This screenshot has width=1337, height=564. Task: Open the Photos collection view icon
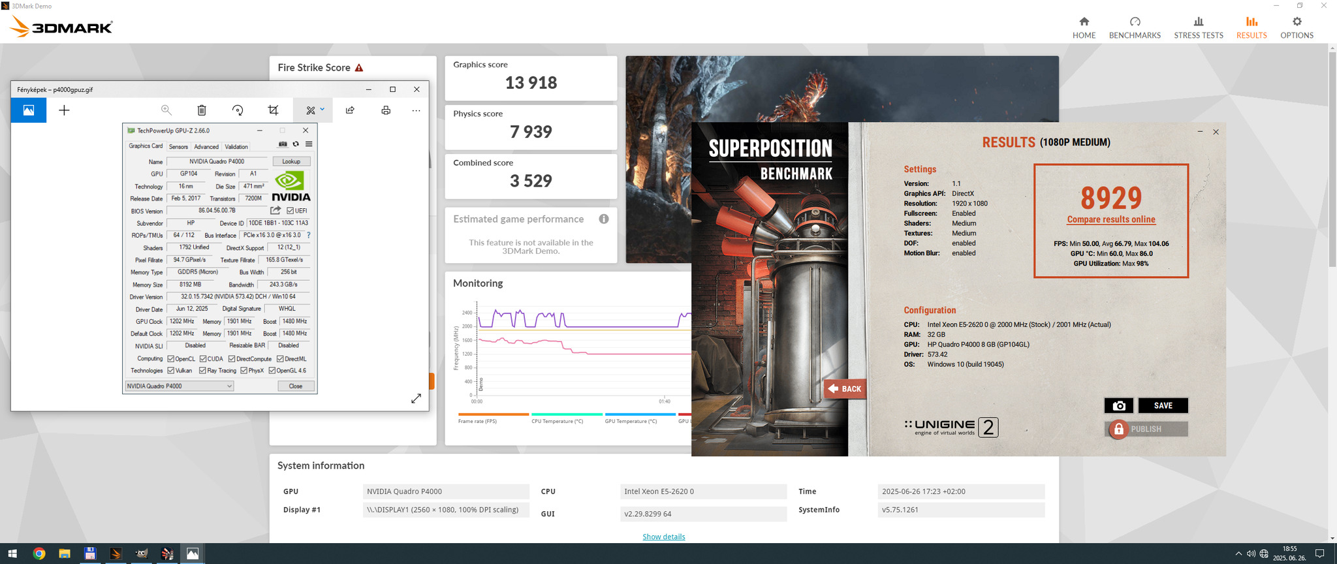[29, 110]
